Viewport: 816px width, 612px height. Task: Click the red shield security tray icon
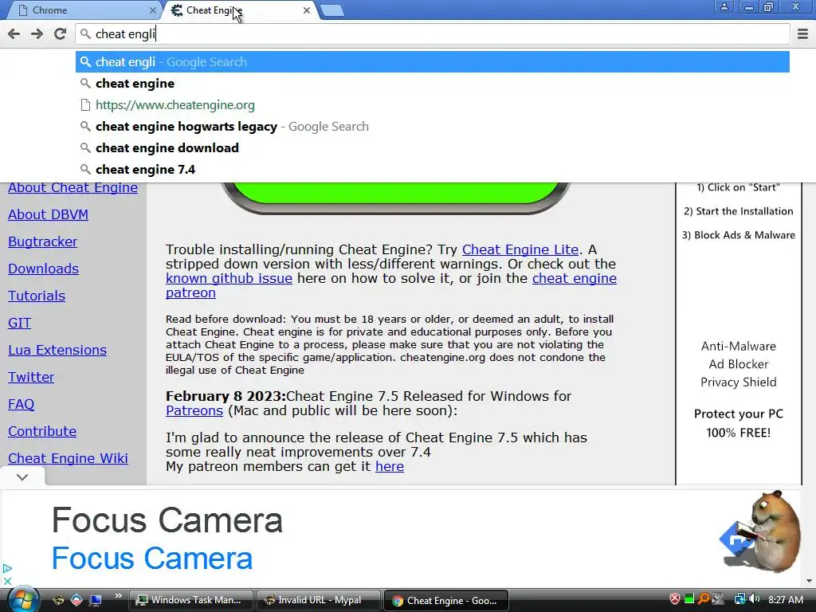[x=674, y=599]
